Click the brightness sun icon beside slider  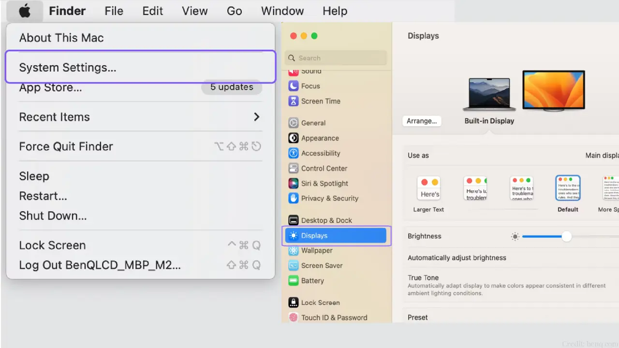(x=515, y=236)
